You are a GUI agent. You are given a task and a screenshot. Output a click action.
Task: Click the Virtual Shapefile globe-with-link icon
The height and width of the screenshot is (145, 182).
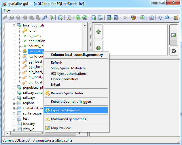click(x=85, y=18)
